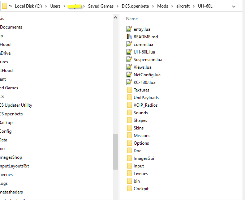Viewport: 245px width, 200px height.
Task: Click the comm.lua file icon
Action: 129,44
